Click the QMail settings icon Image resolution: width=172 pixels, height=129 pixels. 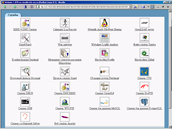click(x=144, y=53)
